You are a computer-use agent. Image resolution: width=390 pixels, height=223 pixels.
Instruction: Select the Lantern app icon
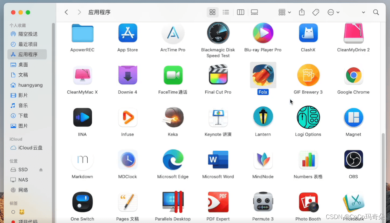coord(263,117)
